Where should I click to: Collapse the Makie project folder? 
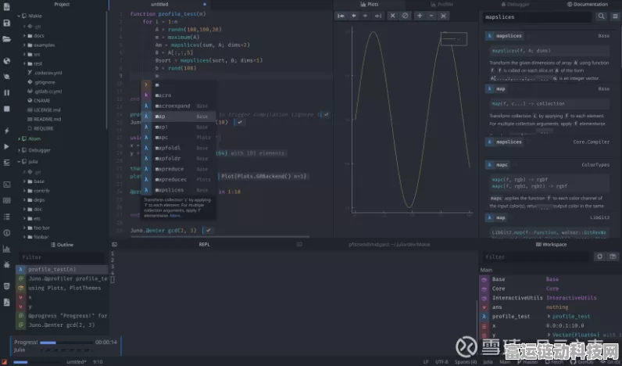coord(19,16)
